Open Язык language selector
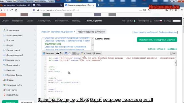 [158, 21]
